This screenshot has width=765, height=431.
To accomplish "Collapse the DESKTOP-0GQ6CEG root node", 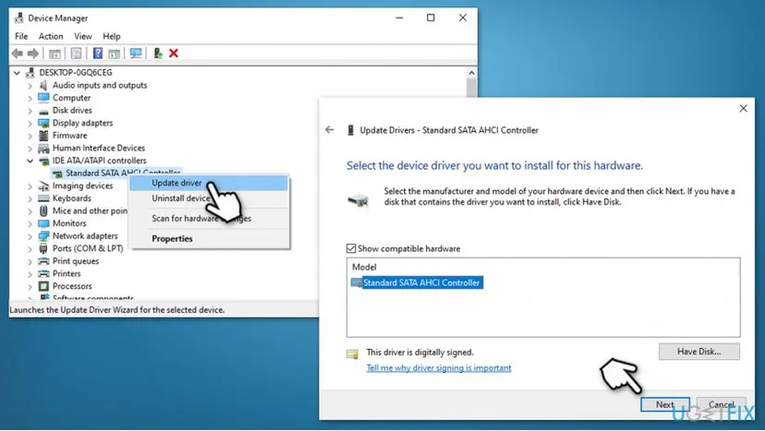I will point(17,73).
